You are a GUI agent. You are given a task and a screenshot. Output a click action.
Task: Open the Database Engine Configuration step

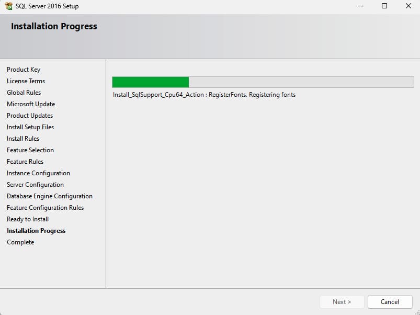(50, 196)
